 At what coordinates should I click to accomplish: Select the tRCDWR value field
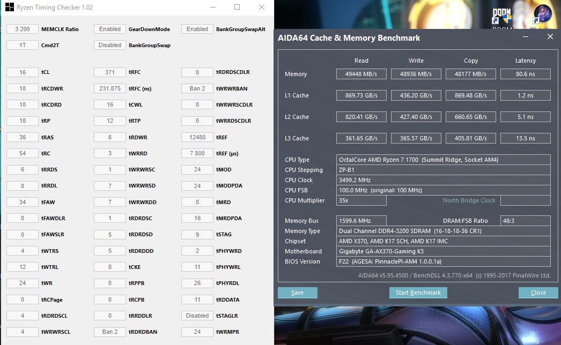pyautogui.click(x=23, y=88)
